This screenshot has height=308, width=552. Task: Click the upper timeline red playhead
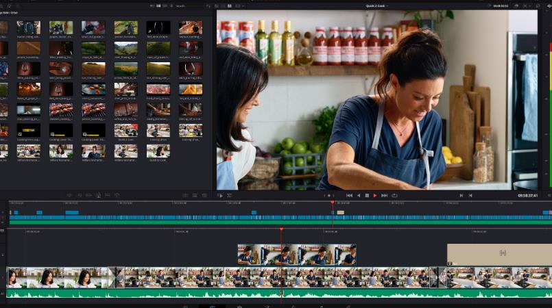coord(333,203)
